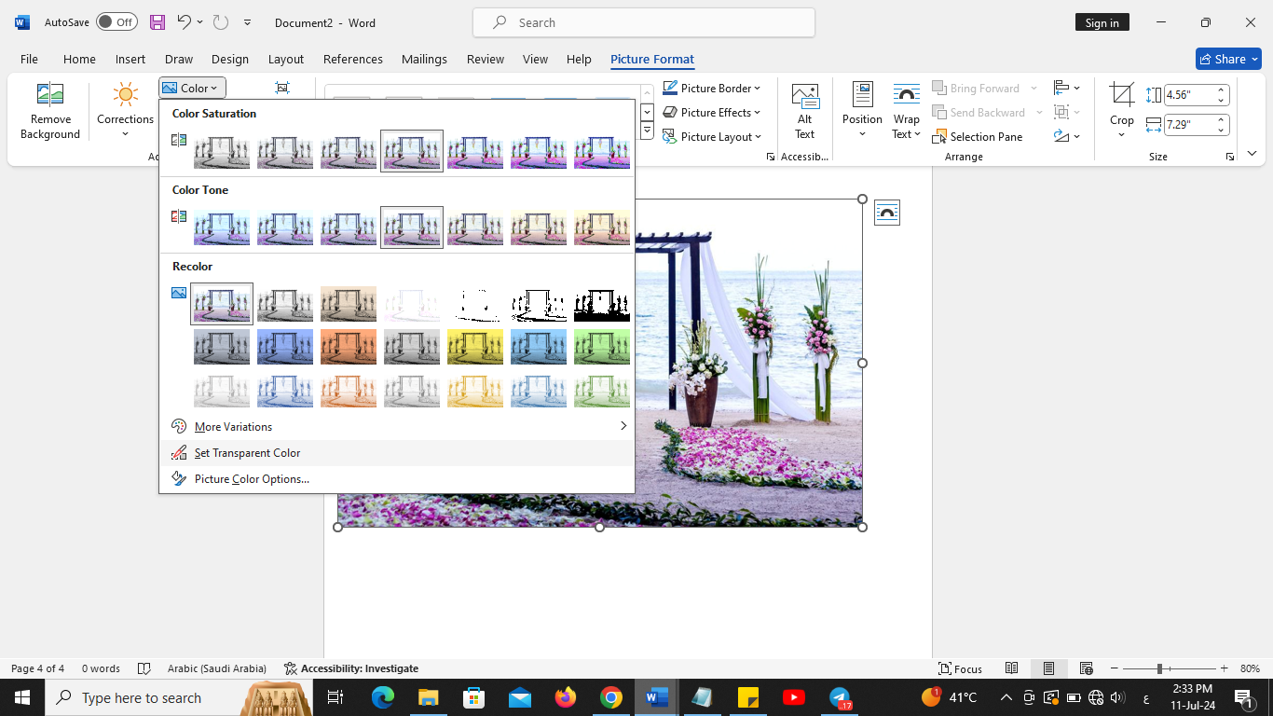1273x716 pixels.
Task: Switch to the Review tab
Action: [486, 59]
